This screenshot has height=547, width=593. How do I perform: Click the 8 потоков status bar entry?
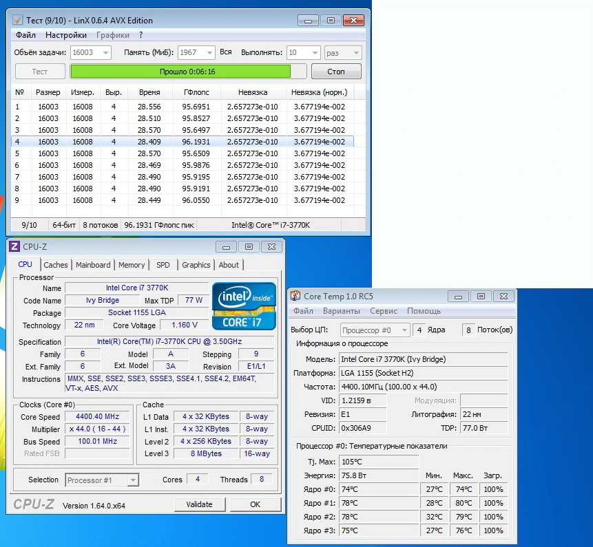pyautogui.click(x=101, y=225)
